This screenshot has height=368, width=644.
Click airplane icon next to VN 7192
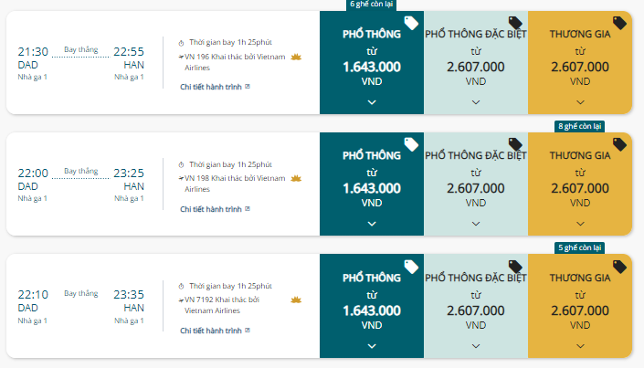[181, 300]
